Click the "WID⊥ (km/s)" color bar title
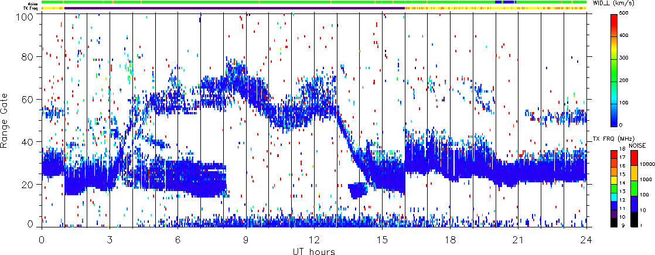The width and height of the screenshot is (655, 255). pos(614,4)
